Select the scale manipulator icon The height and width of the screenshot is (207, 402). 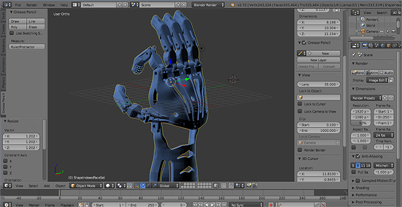[154, 185]
